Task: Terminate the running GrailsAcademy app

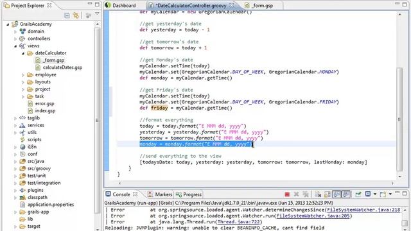Action: [287, 194]
